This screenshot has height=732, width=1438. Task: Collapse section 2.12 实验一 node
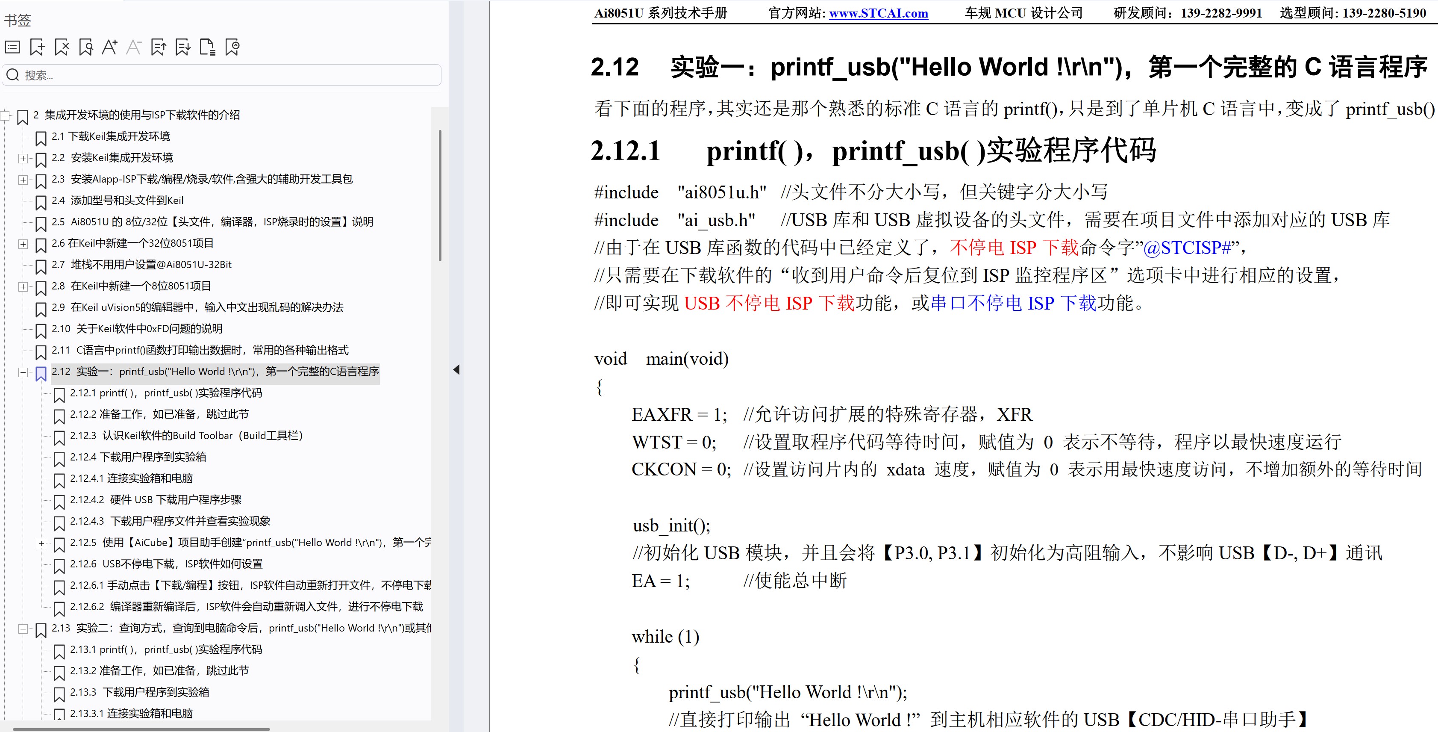23,372
